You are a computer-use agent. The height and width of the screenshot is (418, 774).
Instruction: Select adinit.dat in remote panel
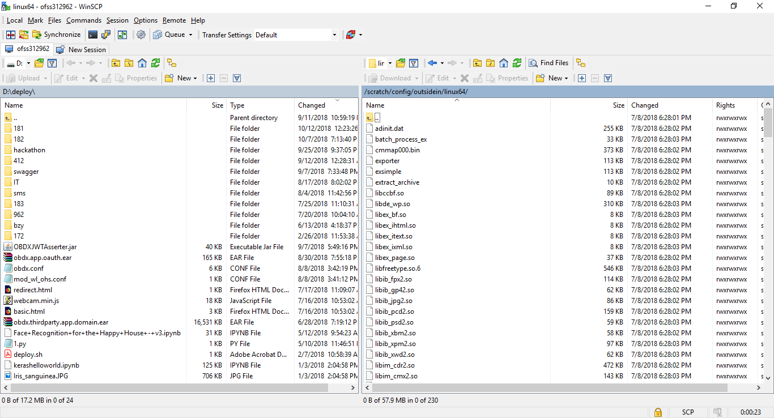pyautogui.click(x=389, y=129)
